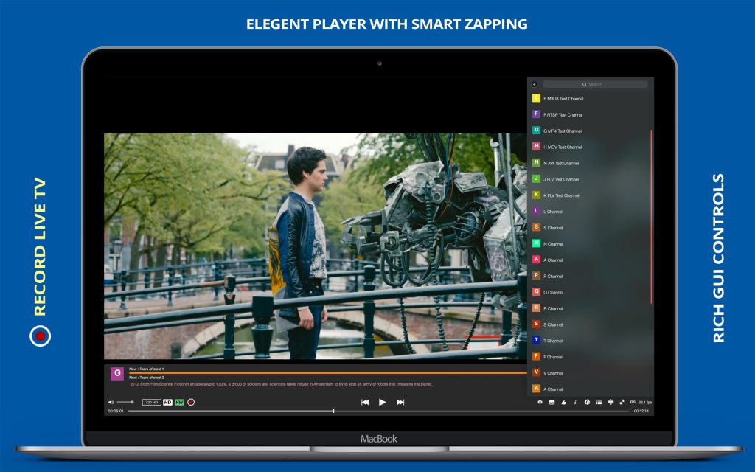
Task: View stream info with the "i" icon
Action: 575,402
